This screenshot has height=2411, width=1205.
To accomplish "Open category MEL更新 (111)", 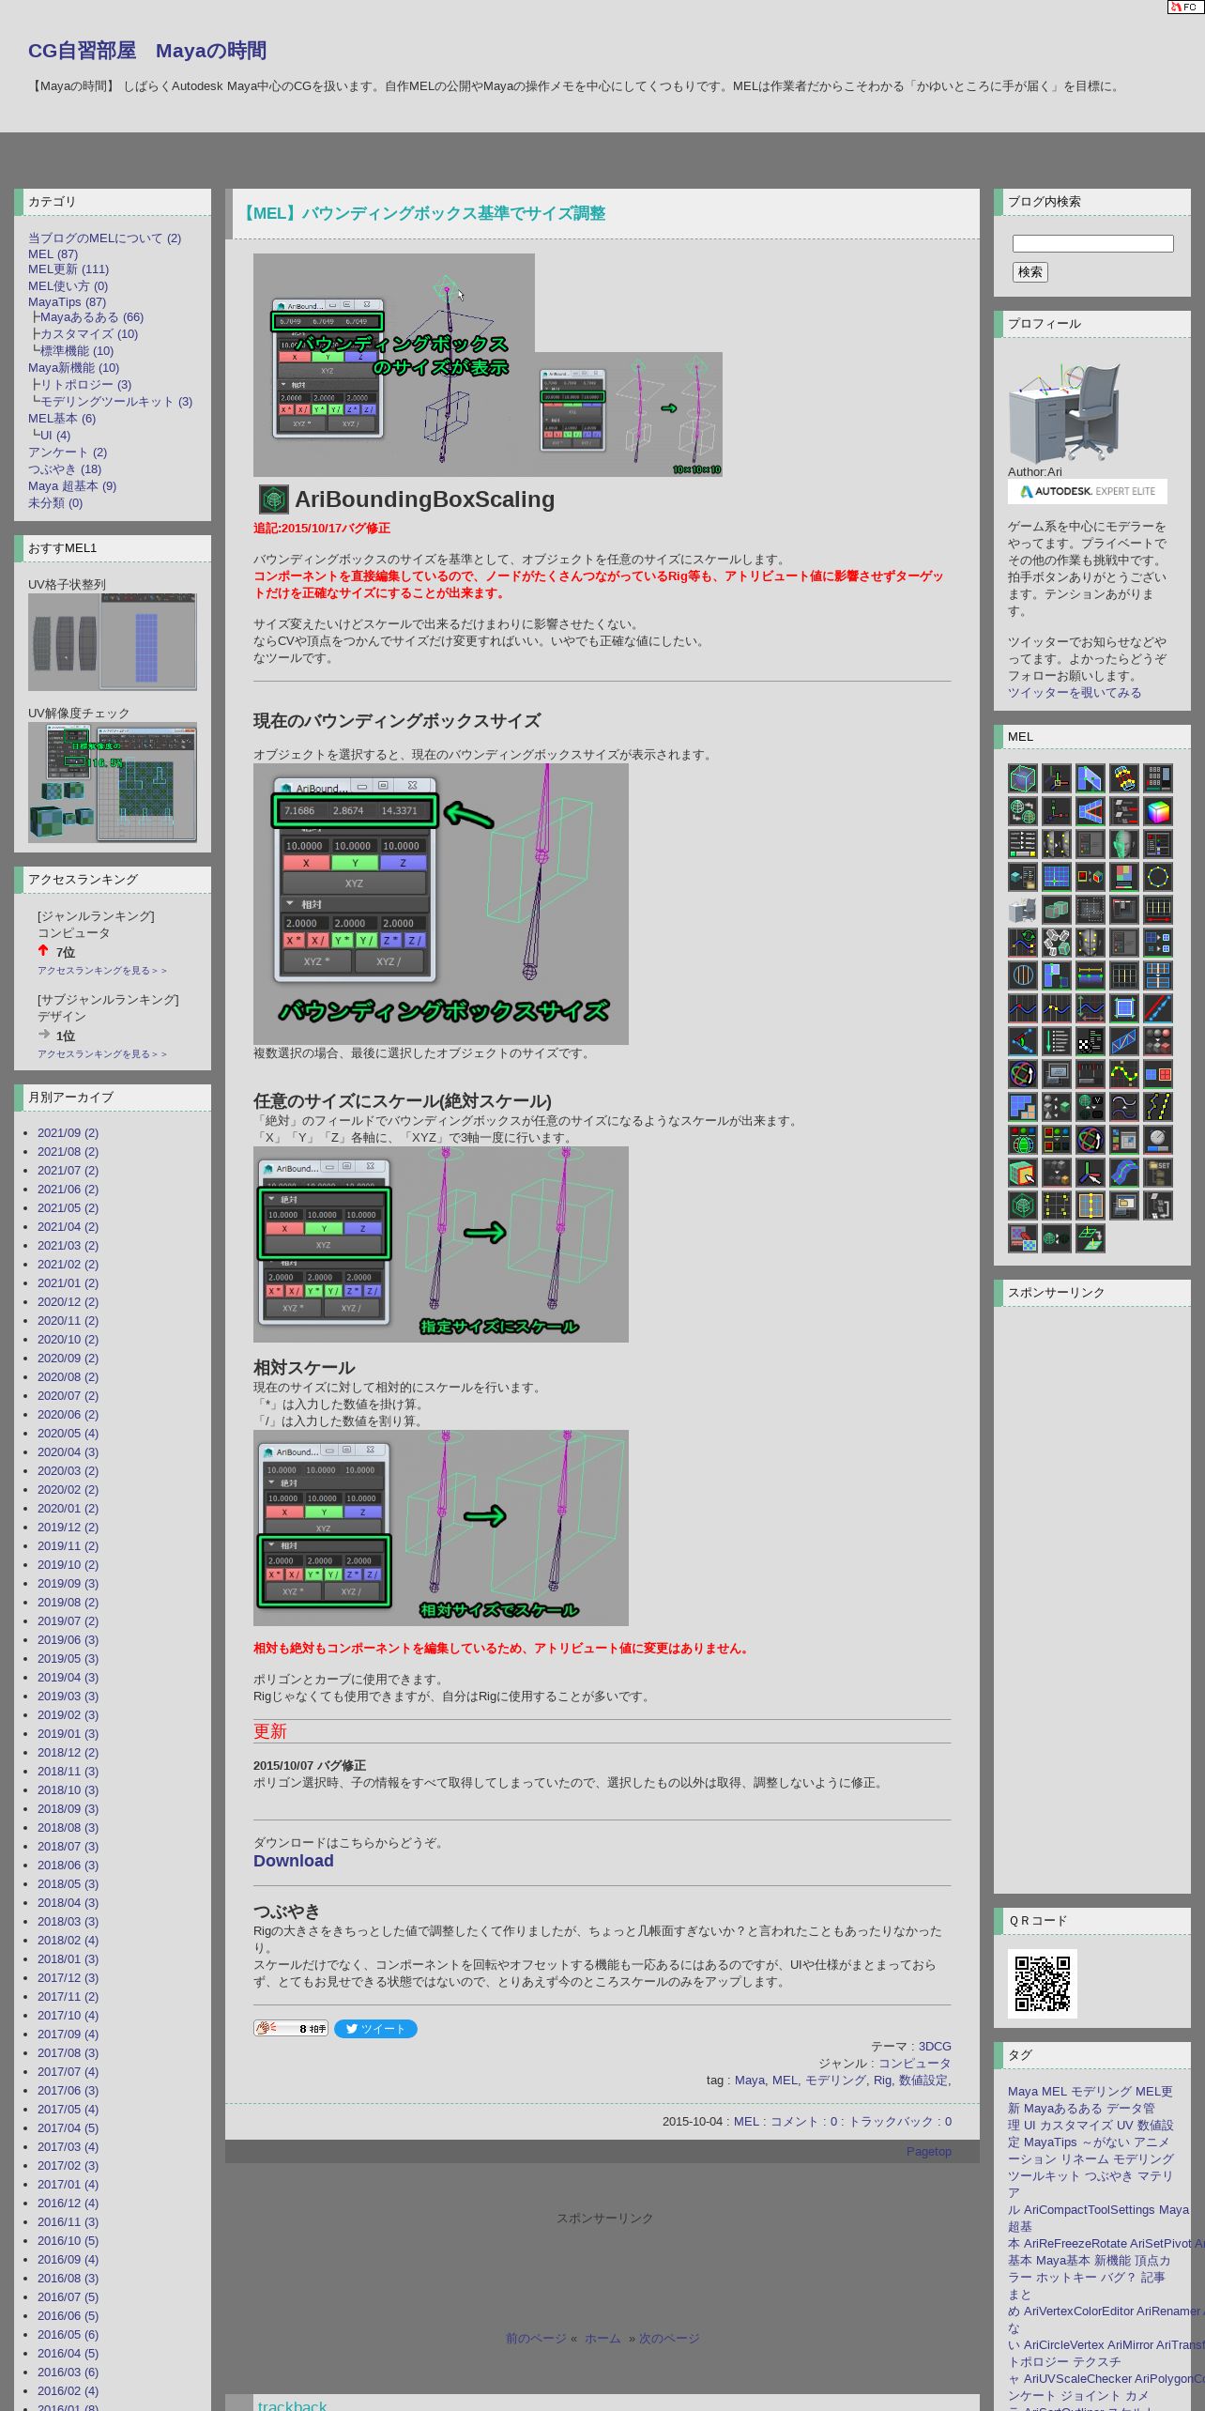I will click(69, 269).
